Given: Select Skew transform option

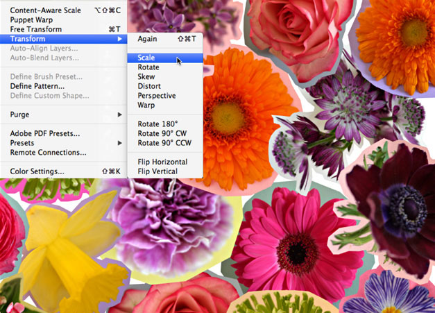Looking at the screenshot, I should [165, 76].
